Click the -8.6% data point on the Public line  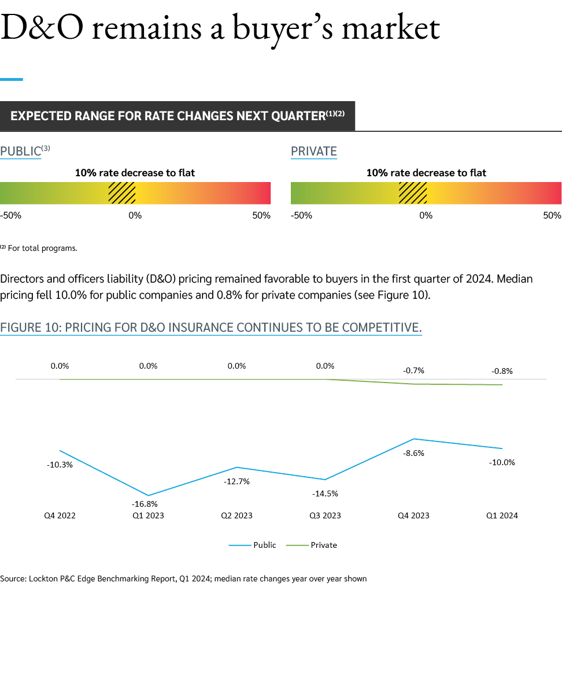click(x=414, y=440)
